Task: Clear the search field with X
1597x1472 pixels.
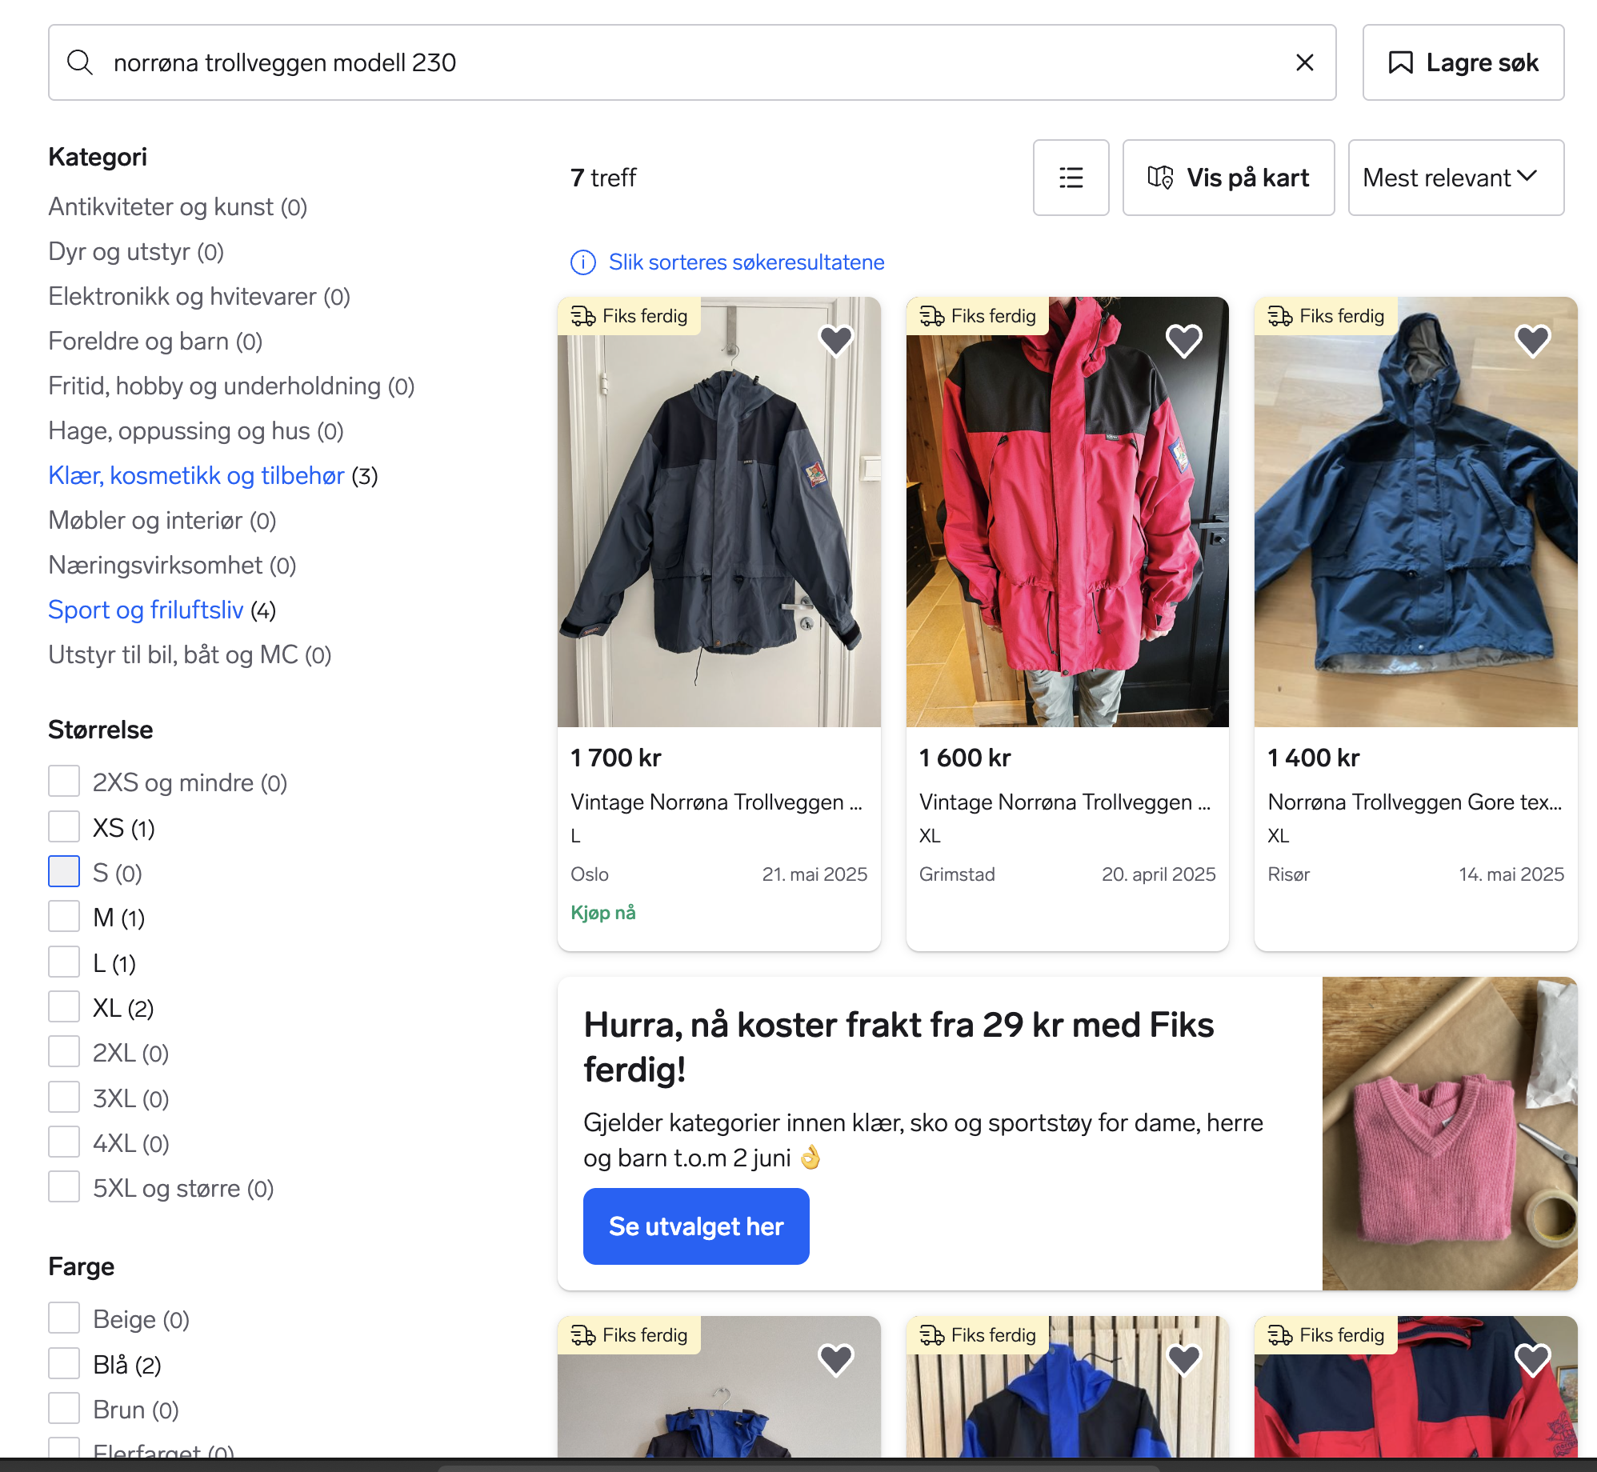Action: pyautogui.click(x=1304, y=62)
